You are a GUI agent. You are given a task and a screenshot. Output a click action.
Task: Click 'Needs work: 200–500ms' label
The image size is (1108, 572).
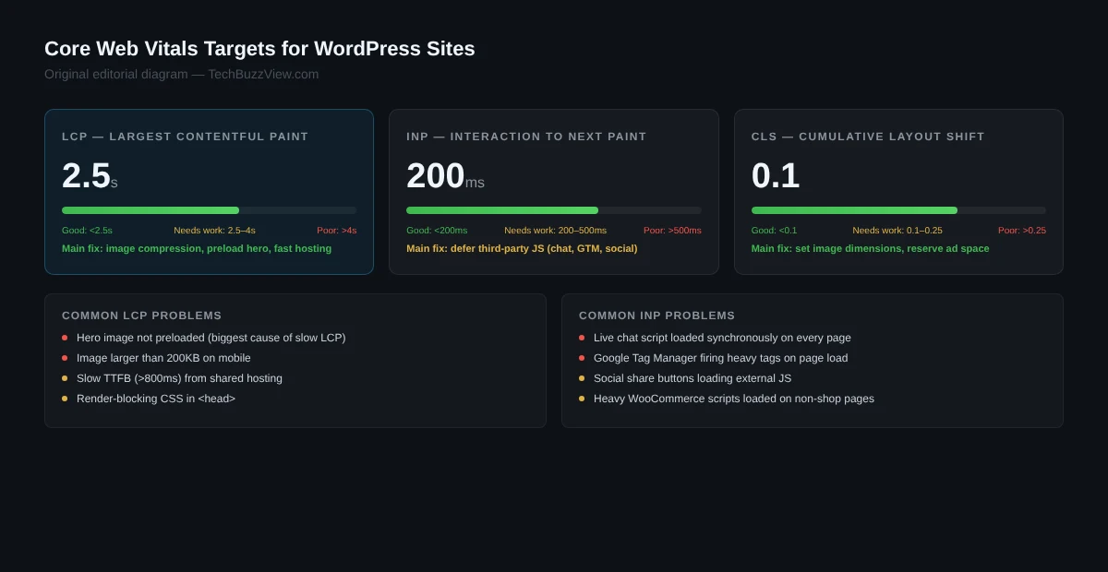(556, 231)
